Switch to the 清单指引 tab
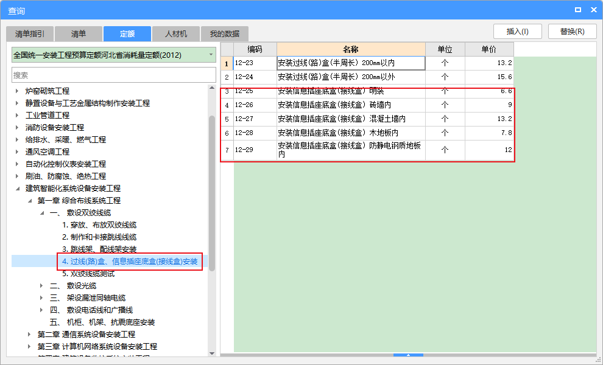 point(30,34)
